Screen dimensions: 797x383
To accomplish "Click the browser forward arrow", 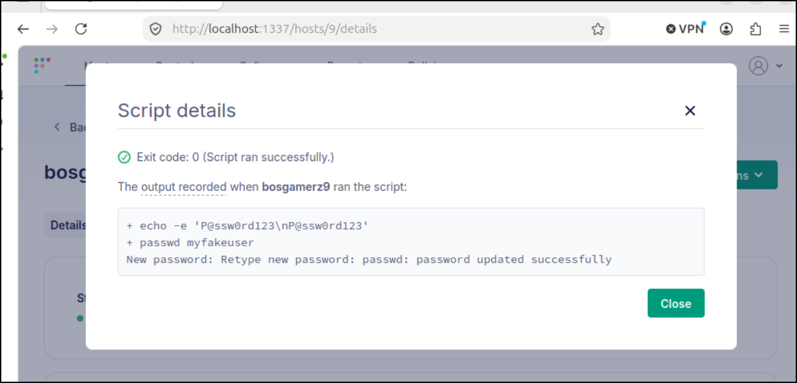I will point(52,29).
